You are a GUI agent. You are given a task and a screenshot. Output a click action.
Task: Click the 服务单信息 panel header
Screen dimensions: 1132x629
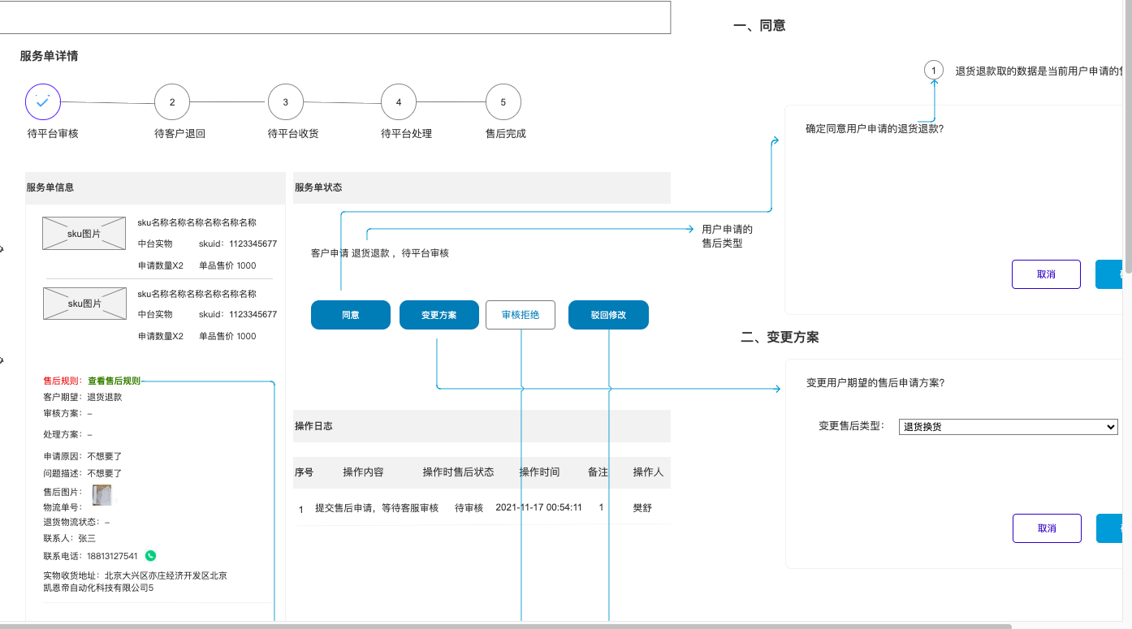155,187
